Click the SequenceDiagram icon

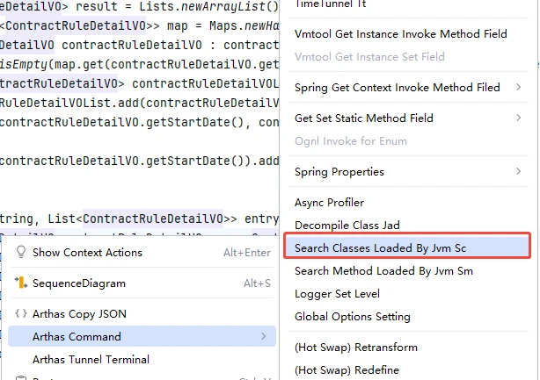[x=20, y=283]
